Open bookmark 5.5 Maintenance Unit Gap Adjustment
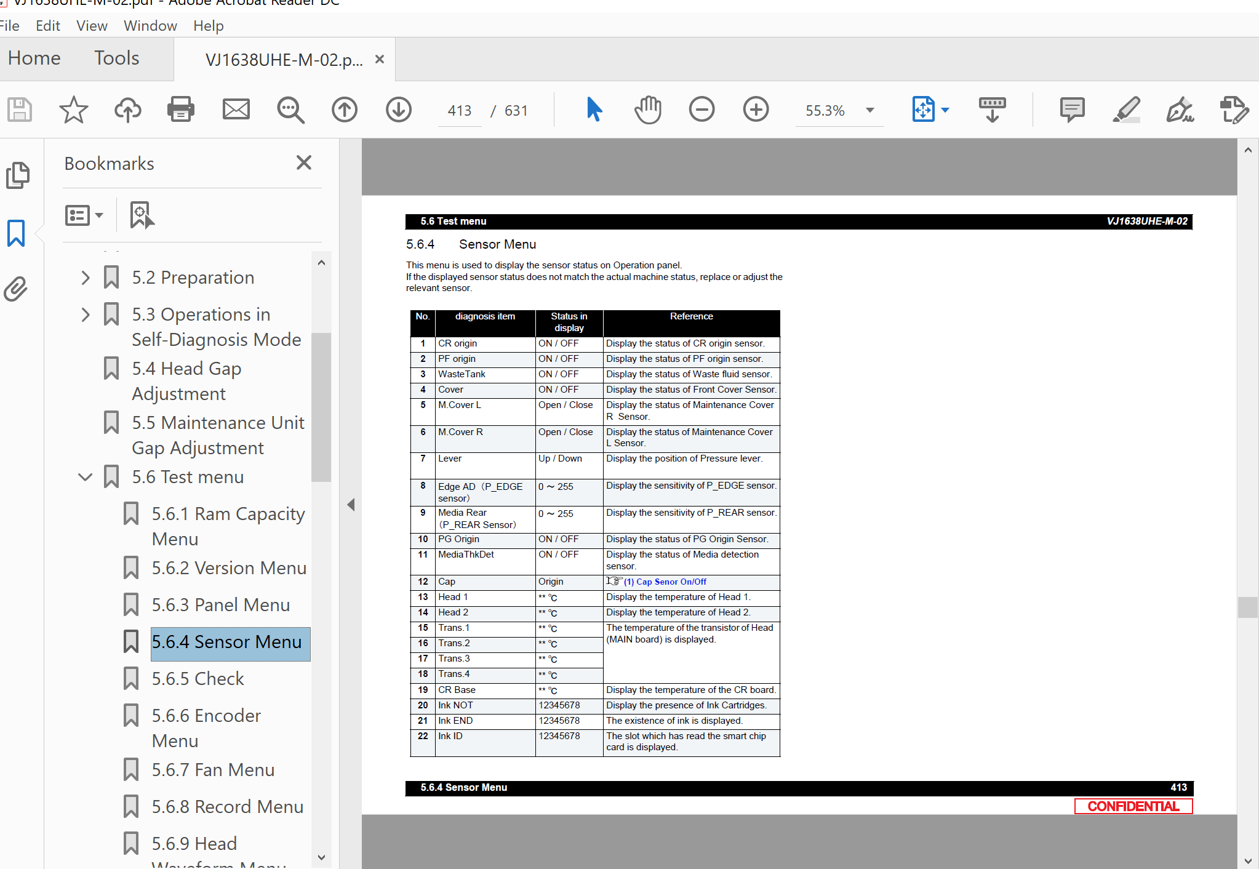The width and height of the screenshot is (1259, 869). [218, 435]
